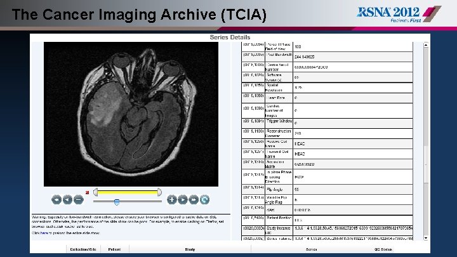Play the image slideshow forward

pyautogui.click(x=183, y=200)
